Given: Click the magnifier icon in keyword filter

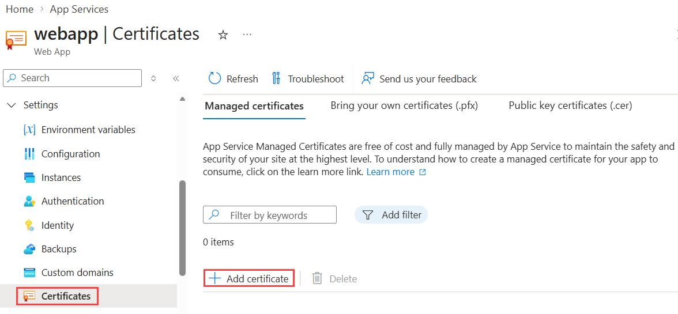Looking at the screenshot, I should [213, 214].
